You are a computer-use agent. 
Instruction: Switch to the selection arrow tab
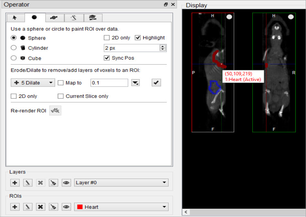point(15,18)
